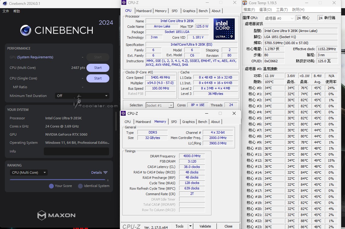The height and width of the screenshot is (229, 345).
Task: Open the Tools dropdown arrow in CPU-Z
Action: pyautogui.click(x=190, y=226)
